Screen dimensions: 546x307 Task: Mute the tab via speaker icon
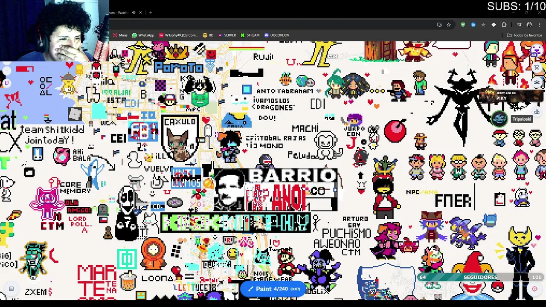pos(134,12)
